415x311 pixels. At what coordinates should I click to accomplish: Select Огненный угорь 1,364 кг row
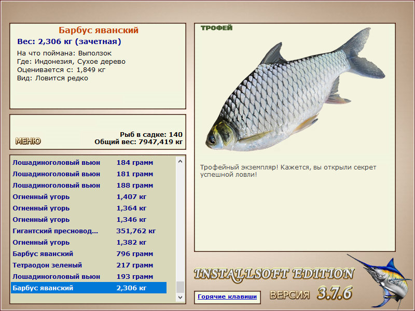pyautogui.click(x=89, y=208)
